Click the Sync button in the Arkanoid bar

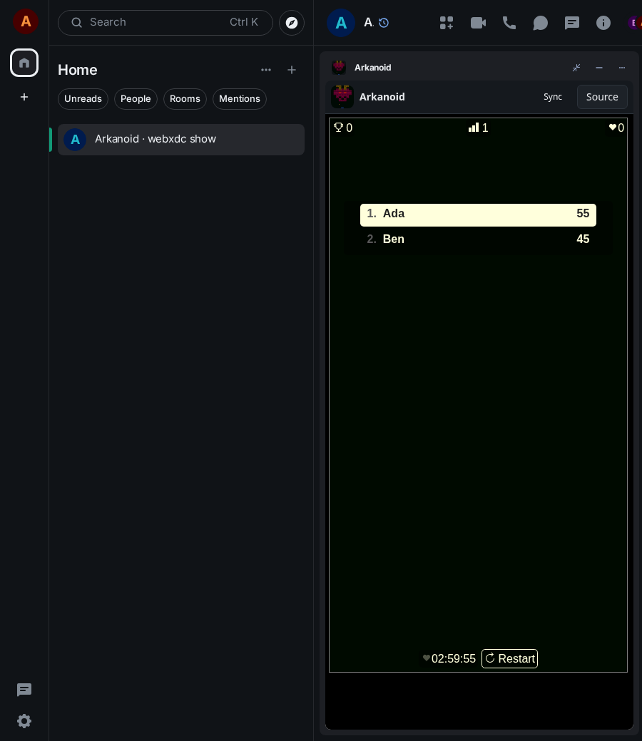[553, 97]
